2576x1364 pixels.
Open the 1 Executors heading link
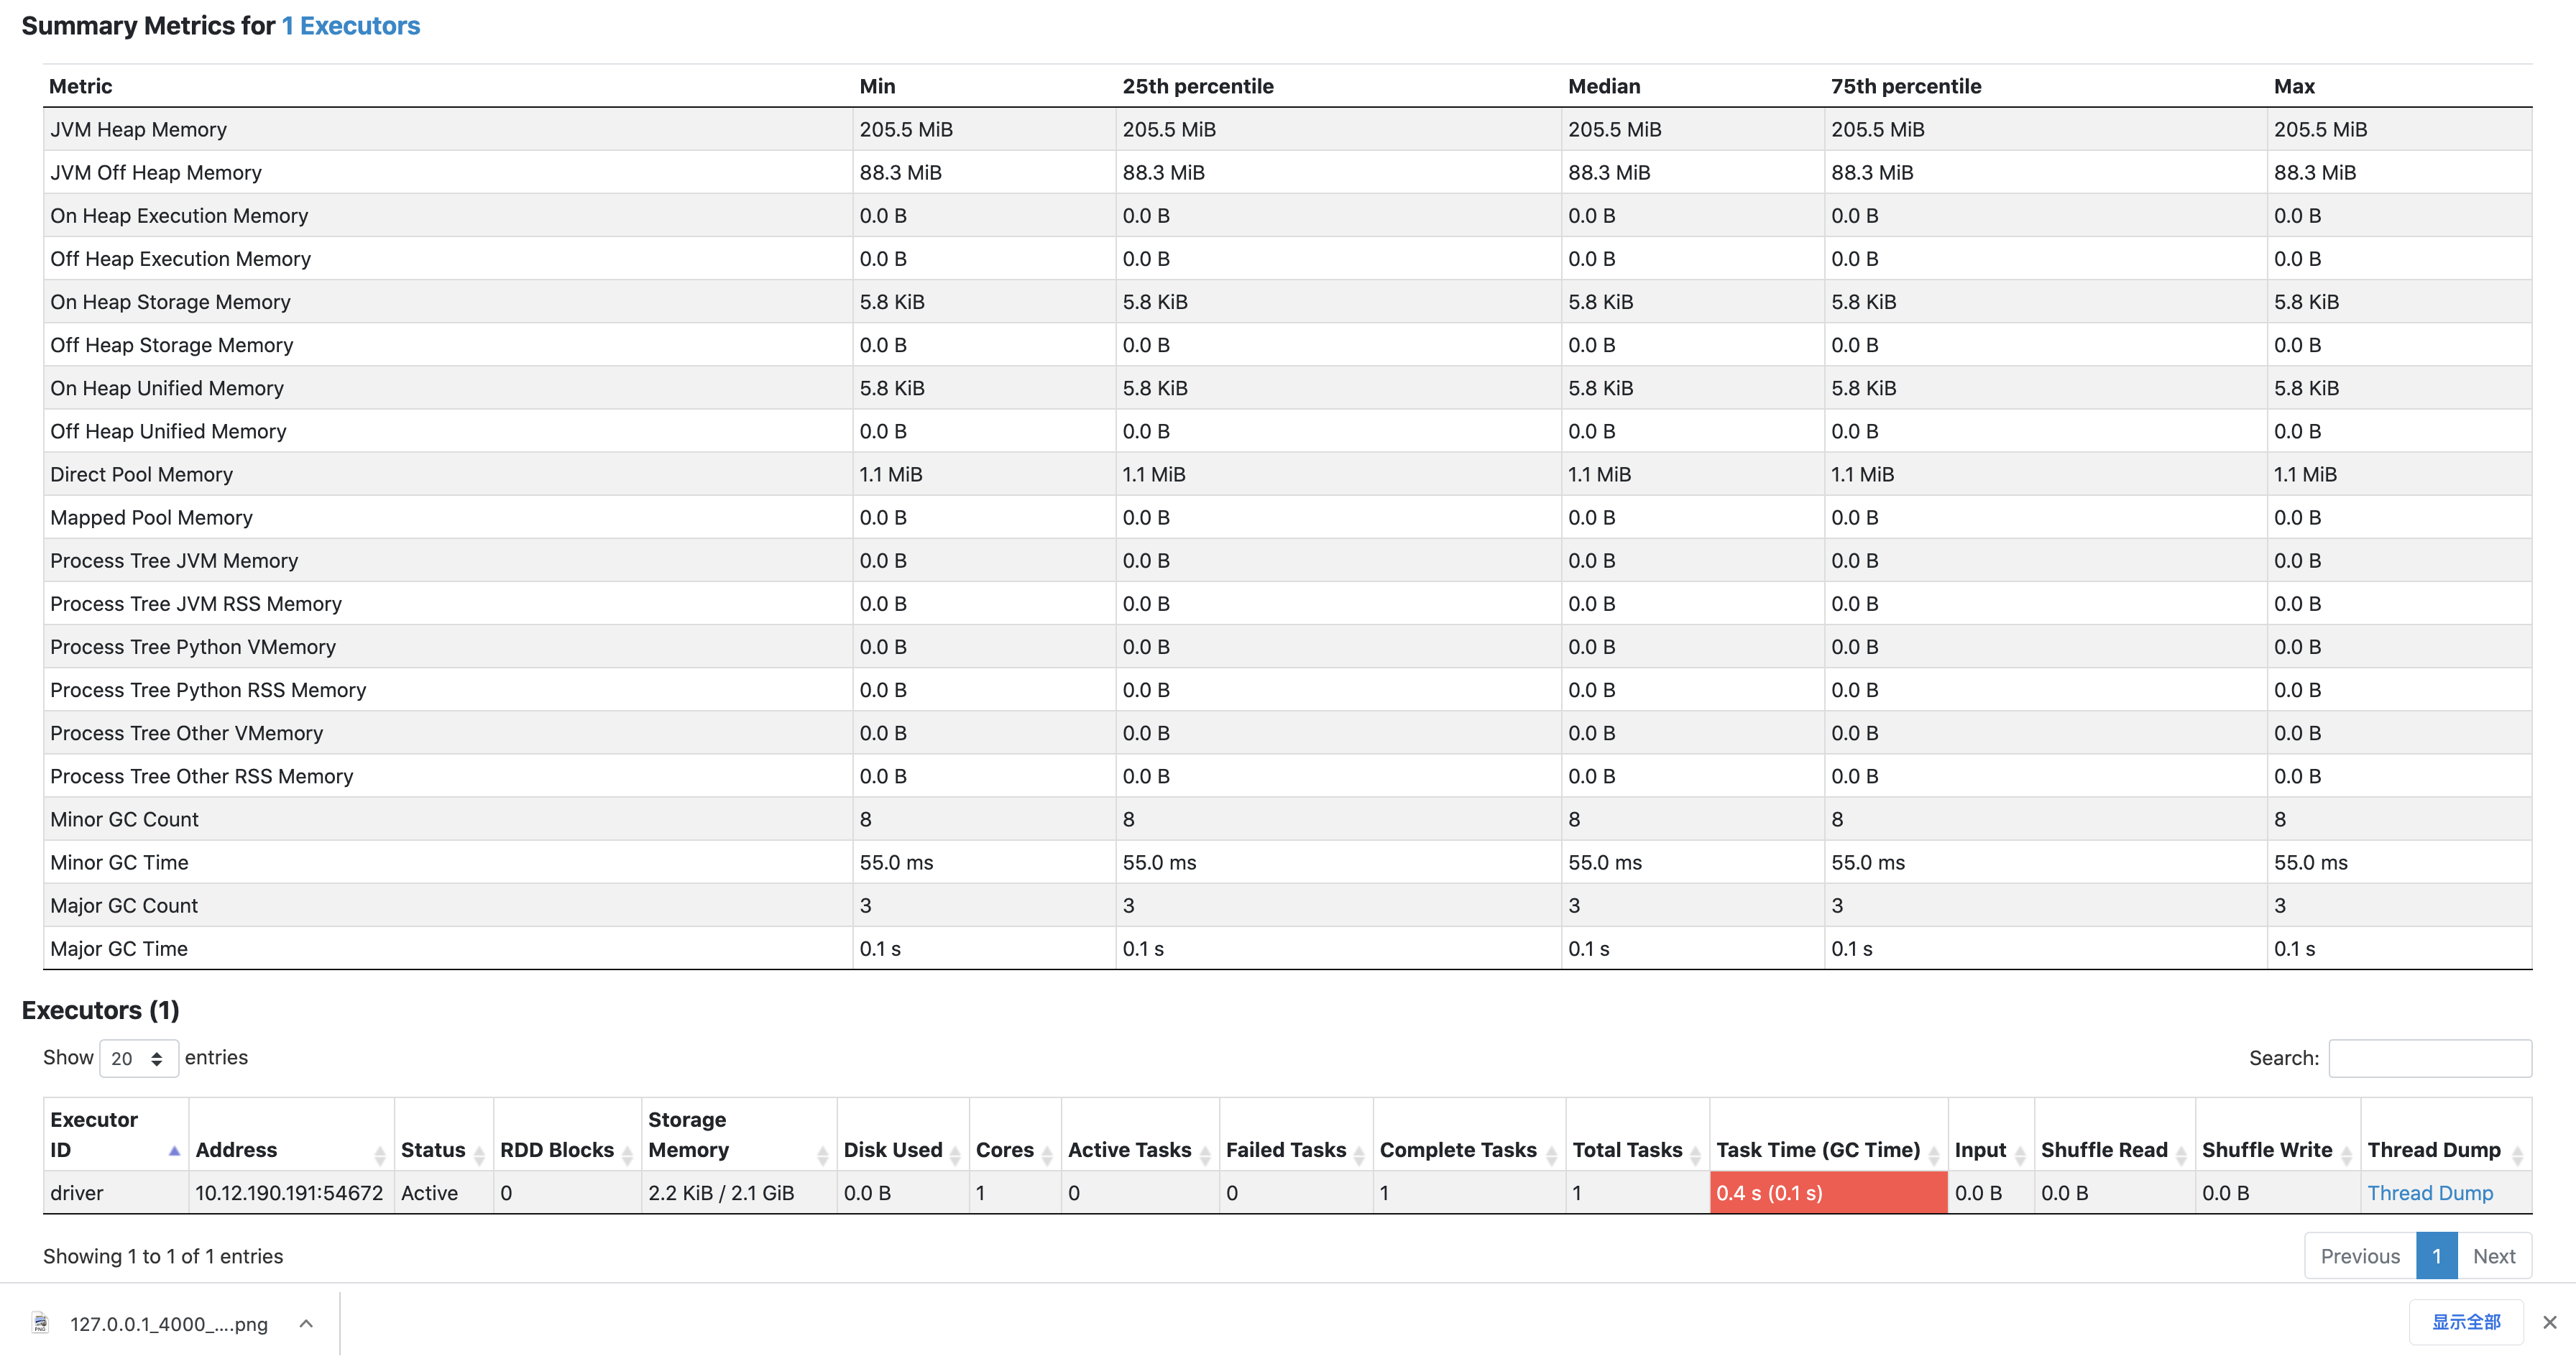(350, 26)
